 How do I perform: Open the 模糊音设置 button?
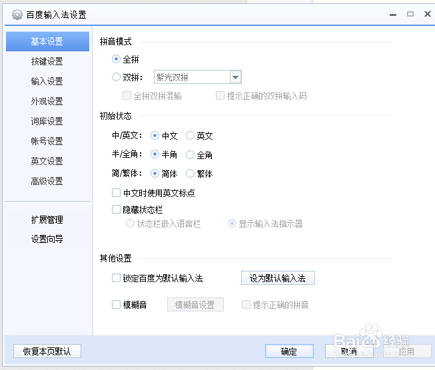[x=195, y=305]
